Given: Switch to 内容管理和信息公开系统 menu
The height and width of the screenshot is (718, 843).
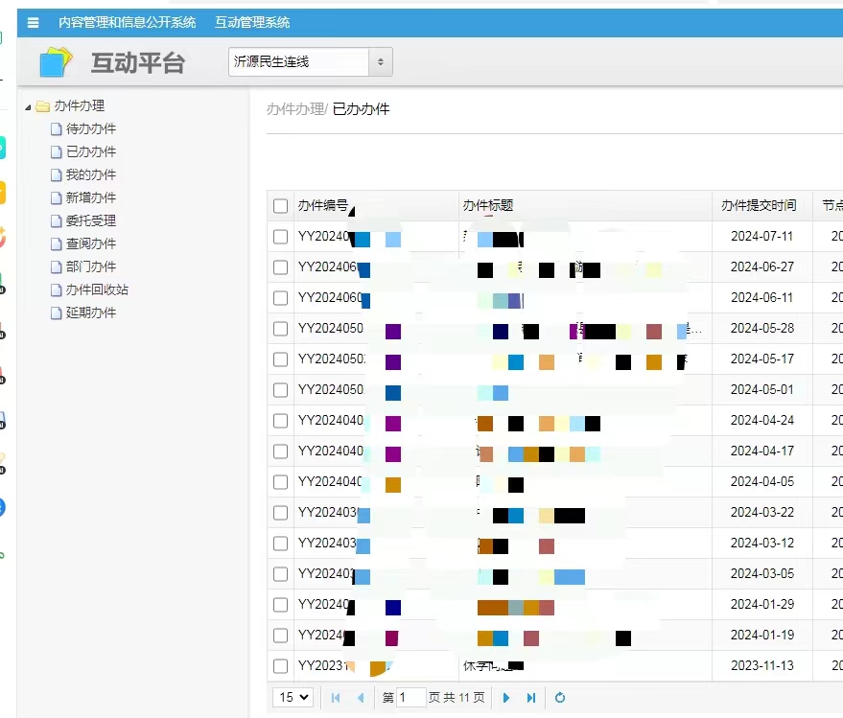Looking at the screenshot, I should (x=127, y=22).
